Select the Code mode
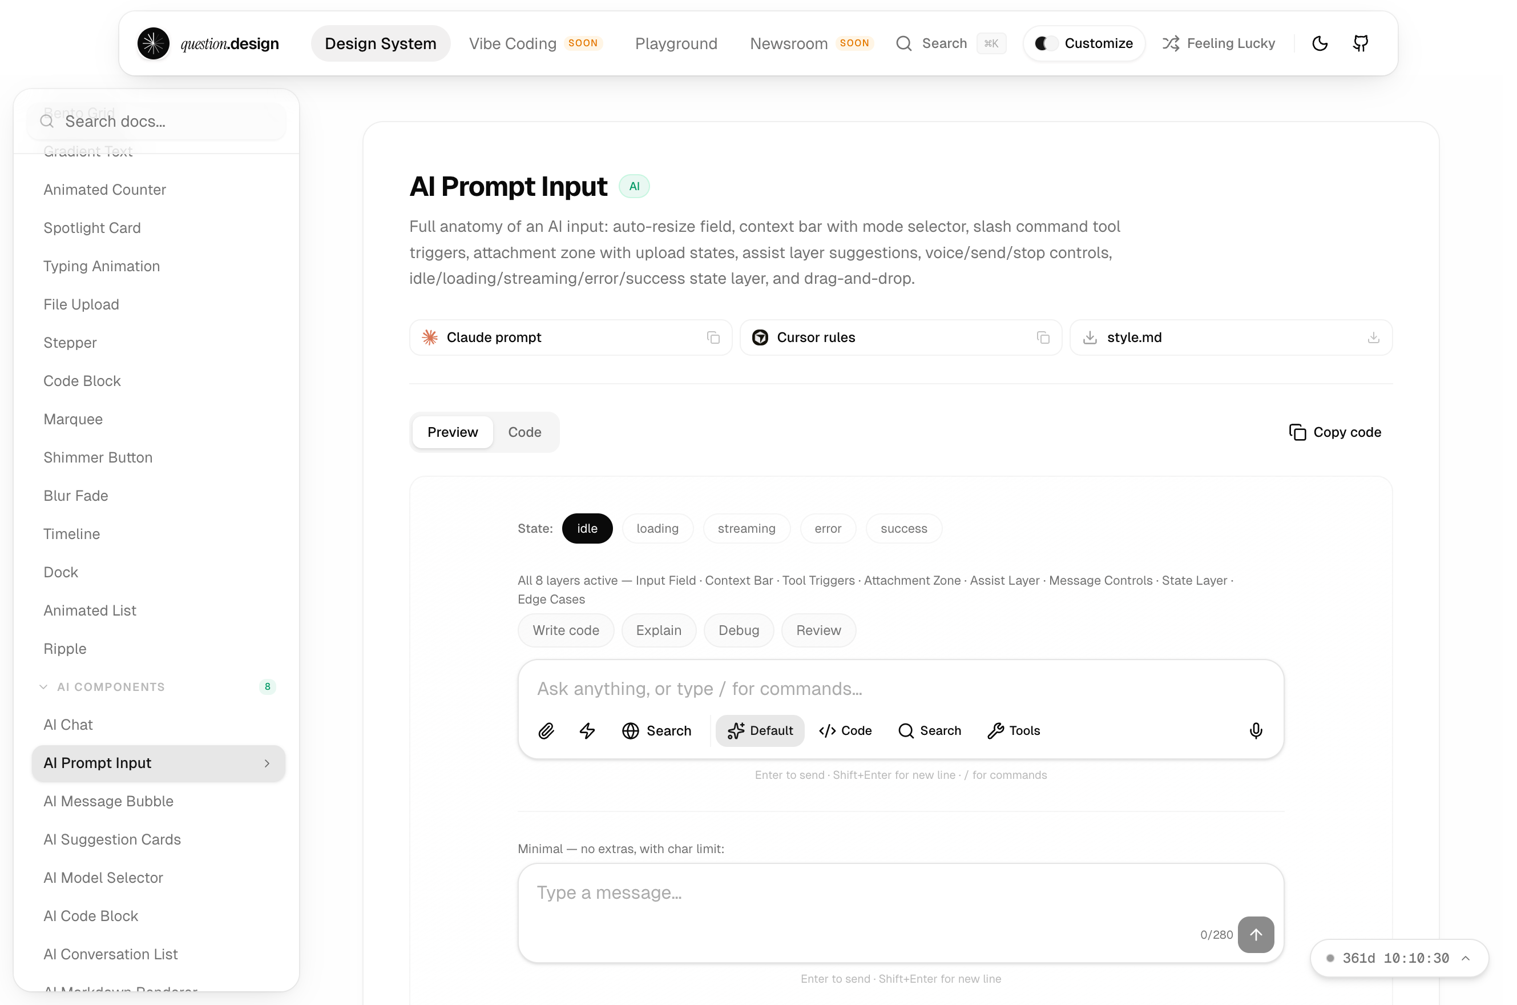The image size is (1517, 1005). coord(845,731)
